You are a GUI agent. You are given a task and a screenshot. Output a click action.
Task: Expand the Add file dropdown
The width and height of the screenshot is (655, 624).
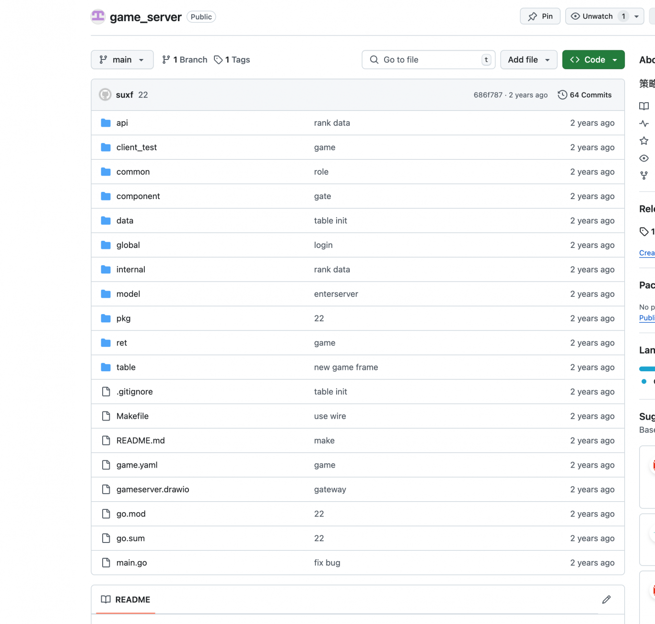pyautogui.click(x=528, y=59)
